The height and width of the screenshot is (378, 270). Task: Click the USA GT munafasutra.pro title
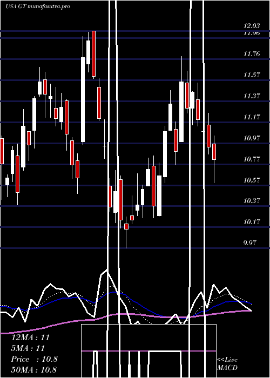pos(38,6)
